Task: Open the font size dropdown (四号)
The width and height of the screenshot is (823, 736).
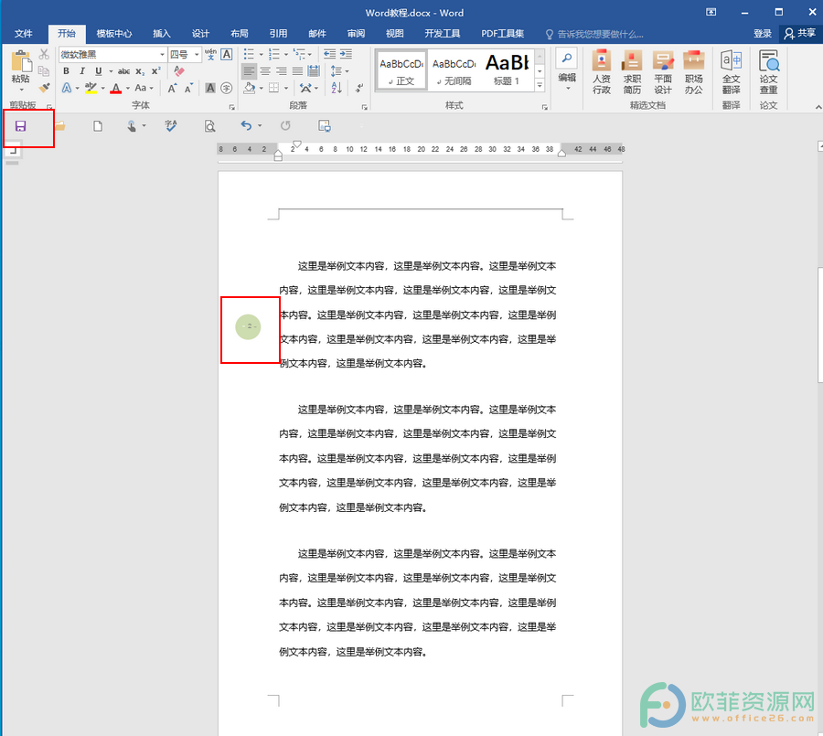Action: tap(197, 55)
